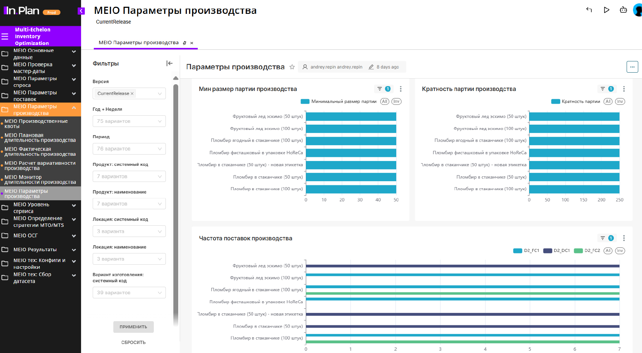Image resolution: width=642 pixels, height=353 pixels.
Task: Open the Год + Неделя dropdown
Action: [129, 121]
